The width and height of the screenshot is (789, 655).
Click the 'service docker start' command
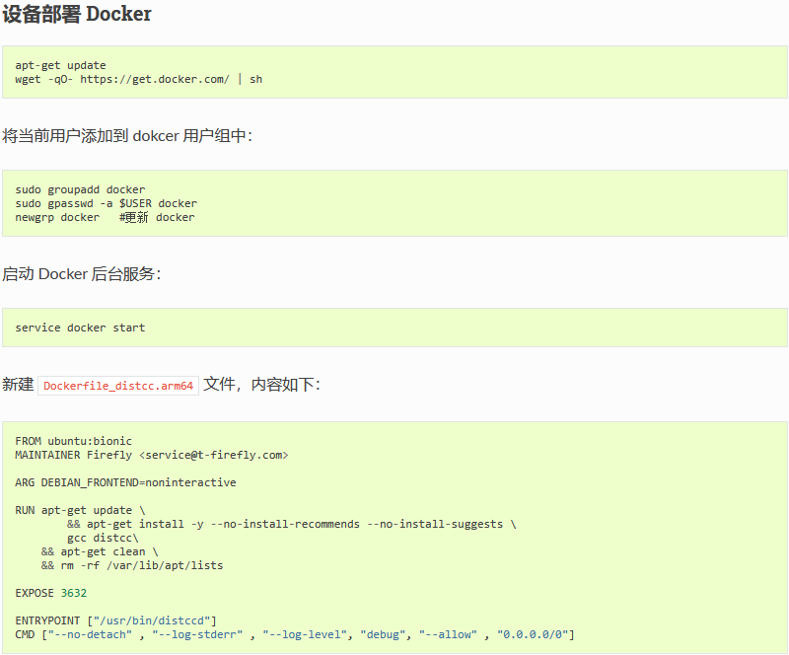80,327
